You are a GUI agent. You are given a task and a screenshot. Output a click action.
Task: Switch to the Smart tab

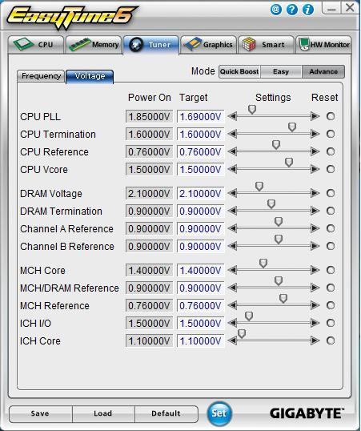[266, 45]
